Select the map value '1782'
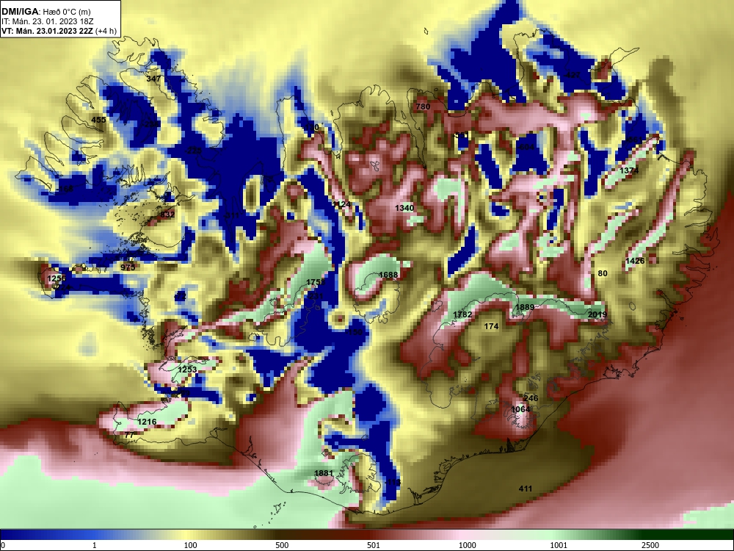This screenshot has height=551, width=734. click(x=462, y=315)
